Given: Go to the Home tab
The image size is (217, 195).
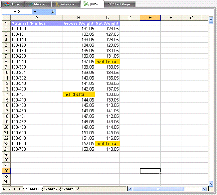Looking at the screenshot, I should click(12, 4).
